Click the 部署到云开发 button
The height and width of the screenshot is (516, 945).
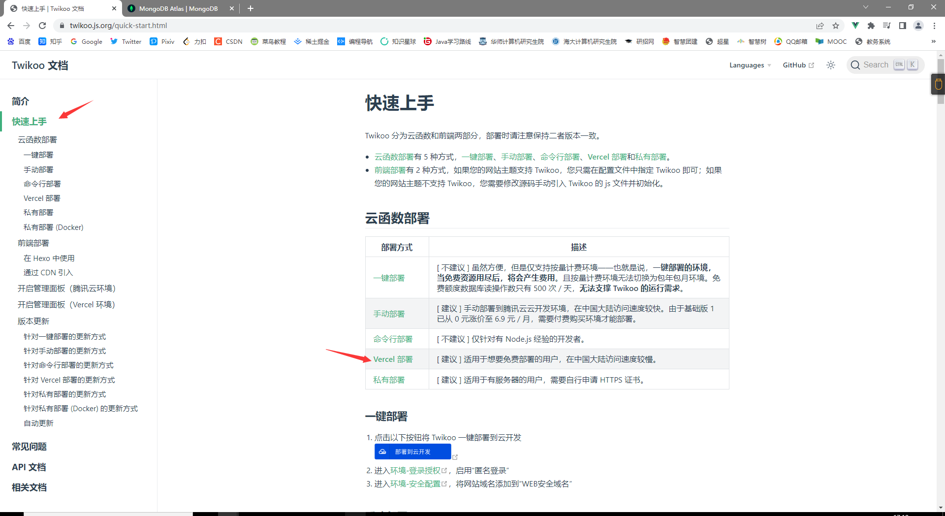pos(412,451)
